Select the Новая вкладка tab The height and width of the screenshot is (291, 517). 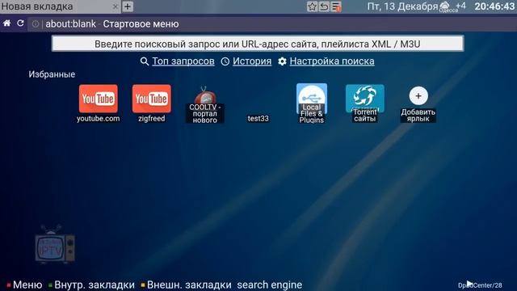coord(60,6)
